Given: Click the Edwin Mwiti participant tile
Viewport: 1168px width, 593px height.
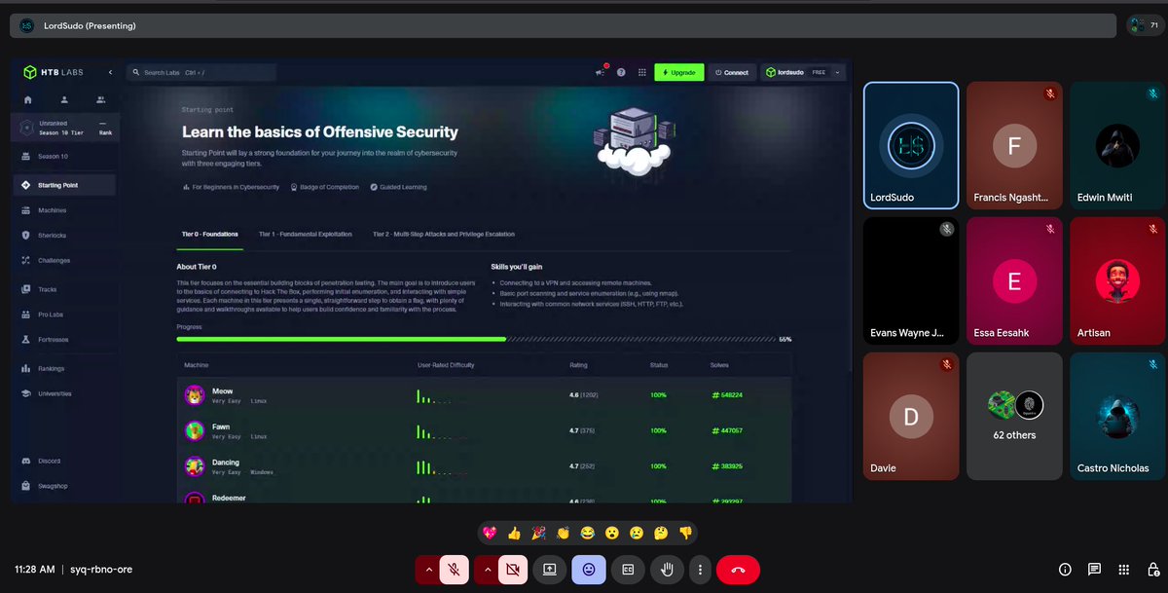Looking at the screenshot, I should (1117, 145).
